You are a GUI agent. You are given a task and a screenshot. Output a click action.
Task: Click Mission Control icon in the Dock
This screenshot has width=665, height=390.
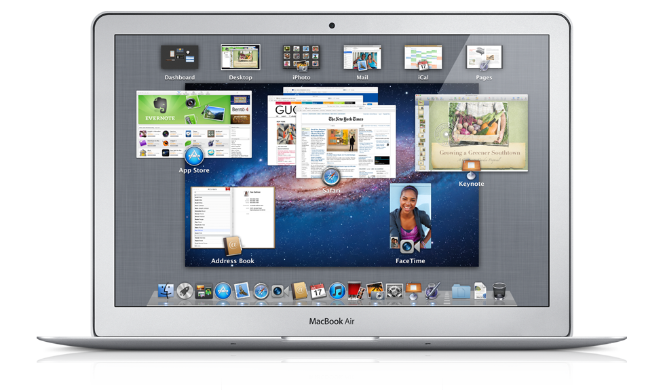tap(204, 292)
